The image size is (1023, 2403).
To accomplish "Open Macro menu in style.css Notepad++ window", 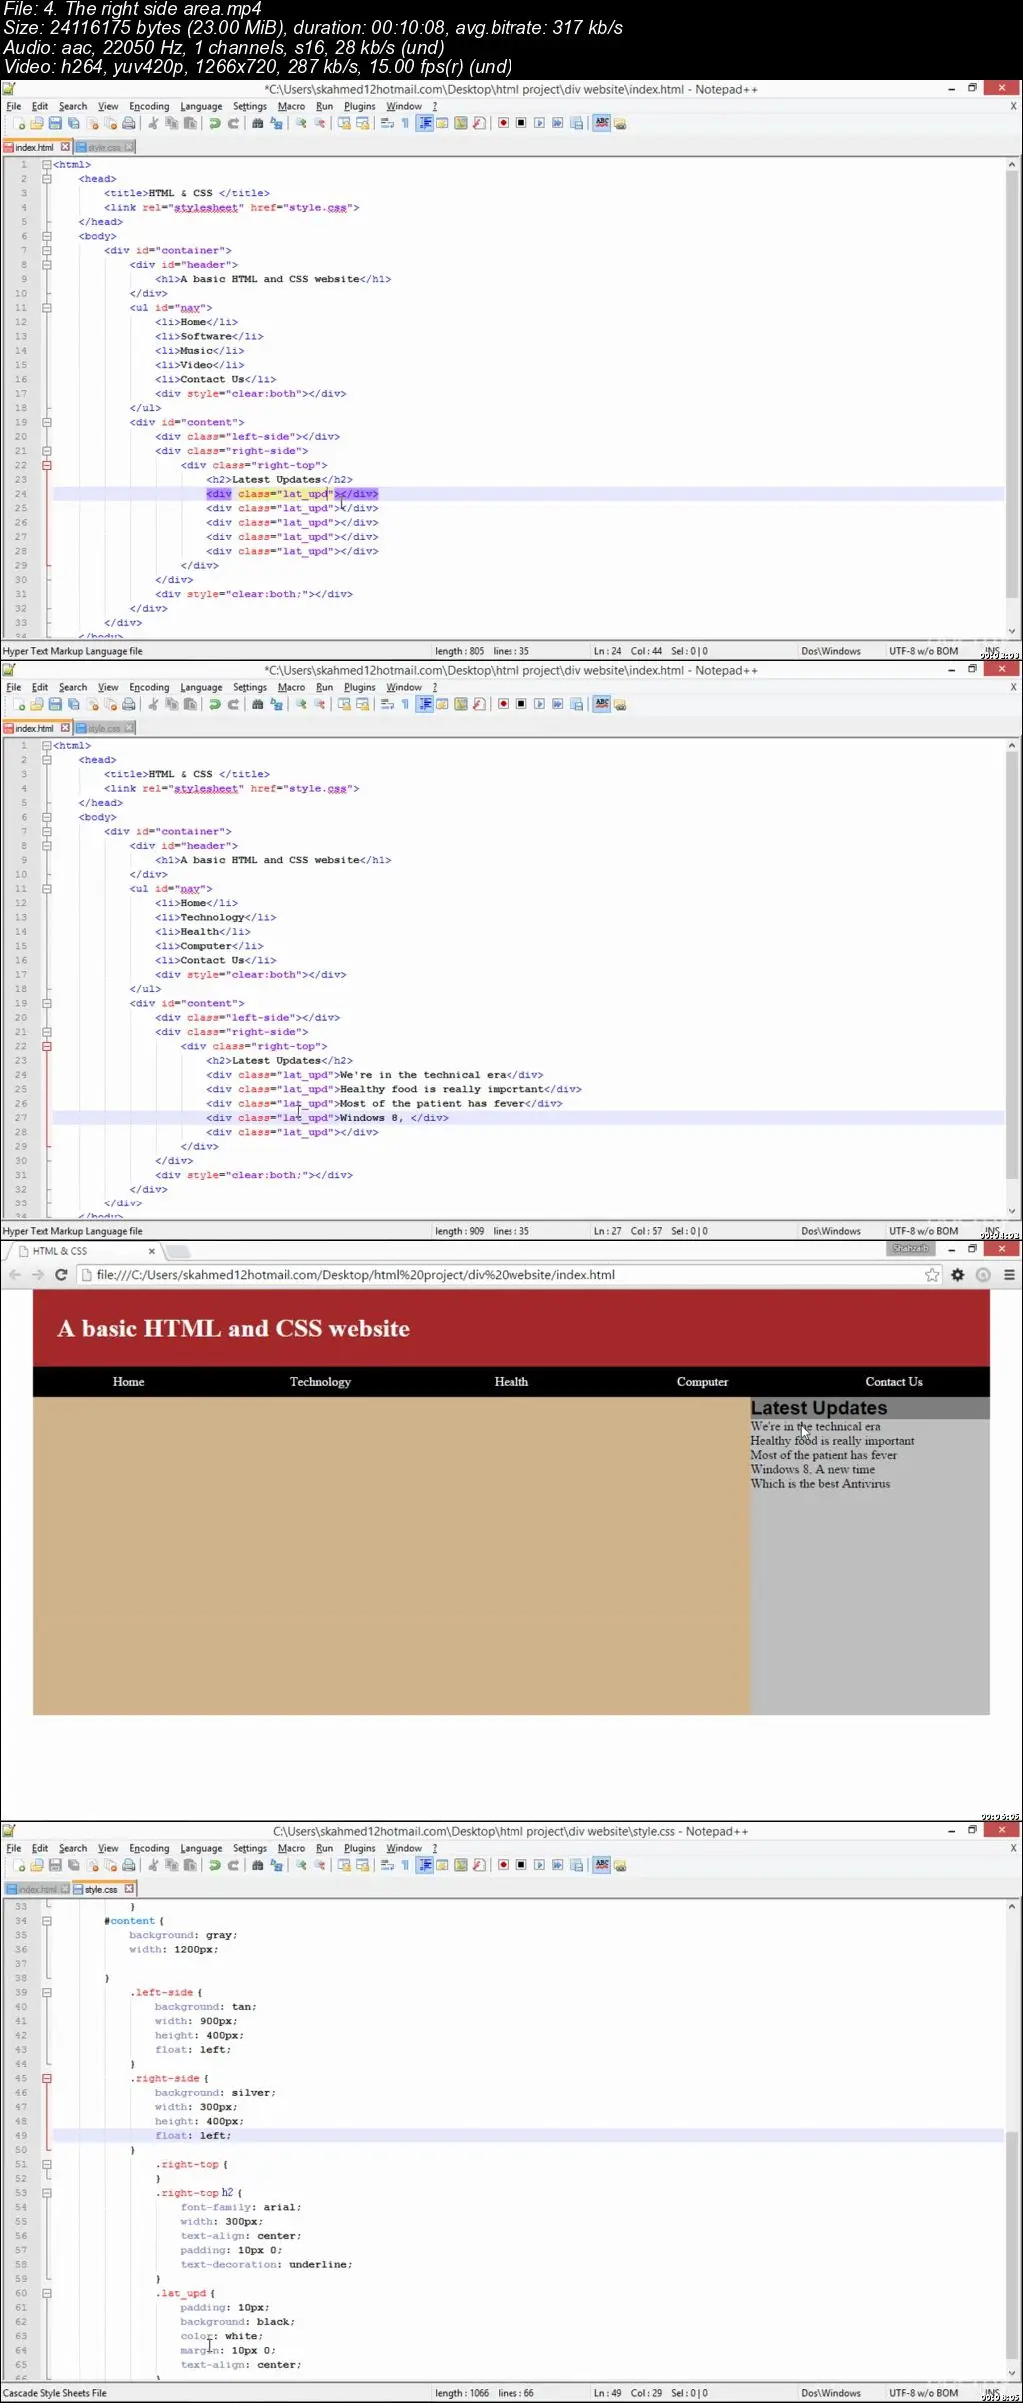I will (x=291, y=1849).
